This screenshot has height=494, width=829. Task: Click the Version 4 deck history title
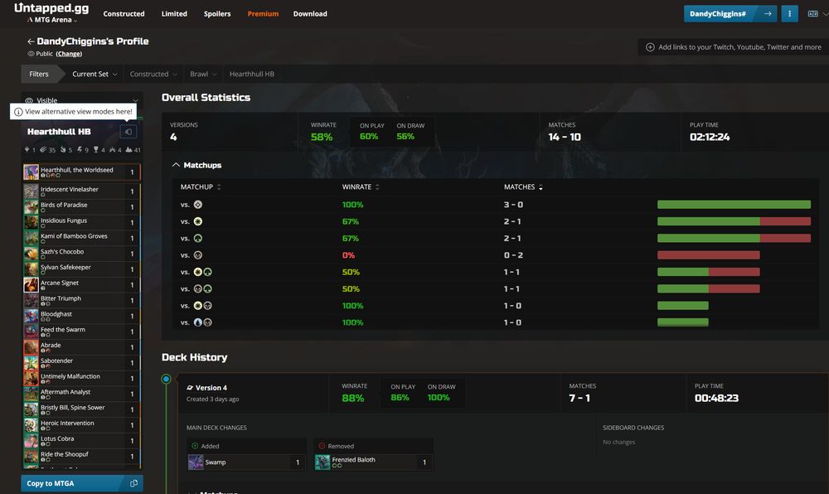tap(211, 388)
